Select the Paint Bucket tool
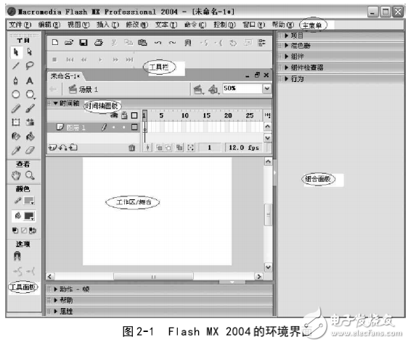This screenshot has height=345, width=408. pos(30,136)
